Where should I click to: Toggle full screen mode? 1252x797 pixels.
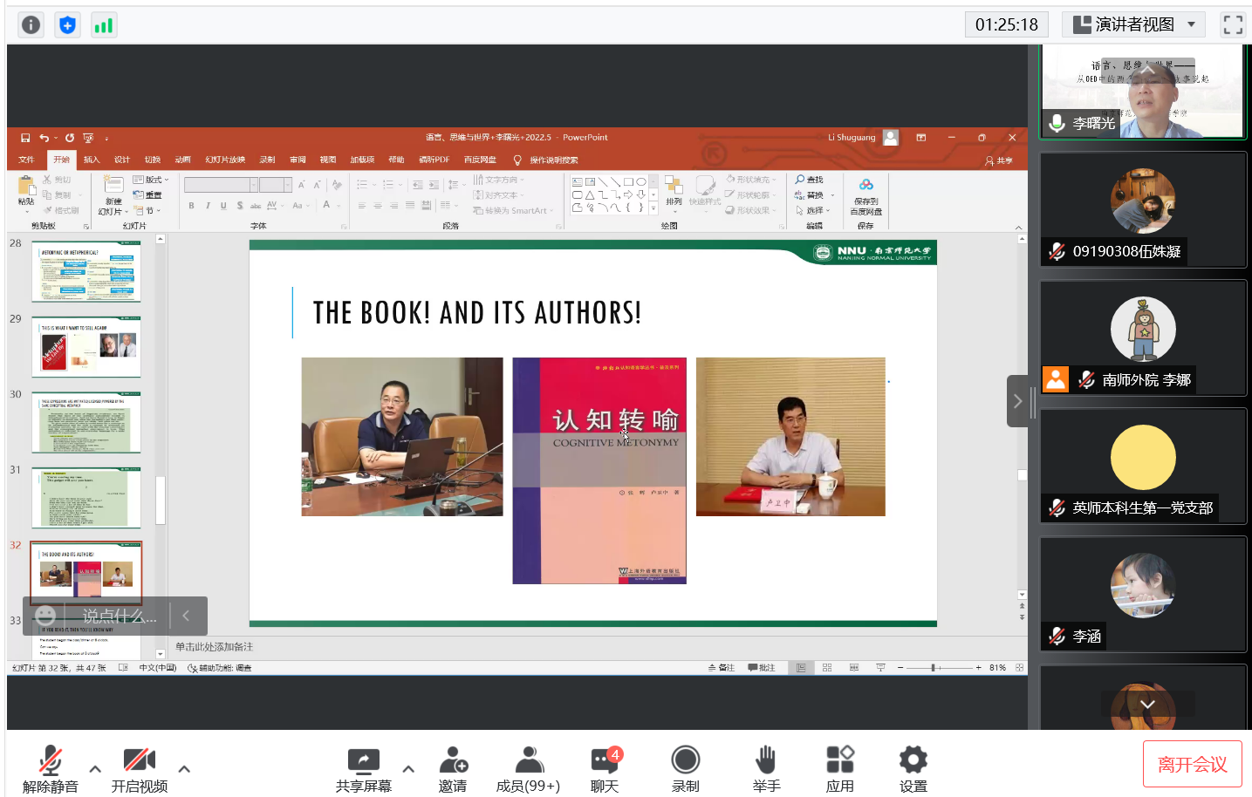pyautogui.click(x=1232, y=24)
